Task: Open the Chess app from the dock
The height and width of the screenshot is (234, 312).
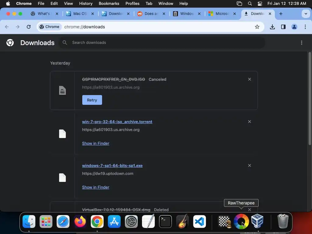Action: coord(225,222)
